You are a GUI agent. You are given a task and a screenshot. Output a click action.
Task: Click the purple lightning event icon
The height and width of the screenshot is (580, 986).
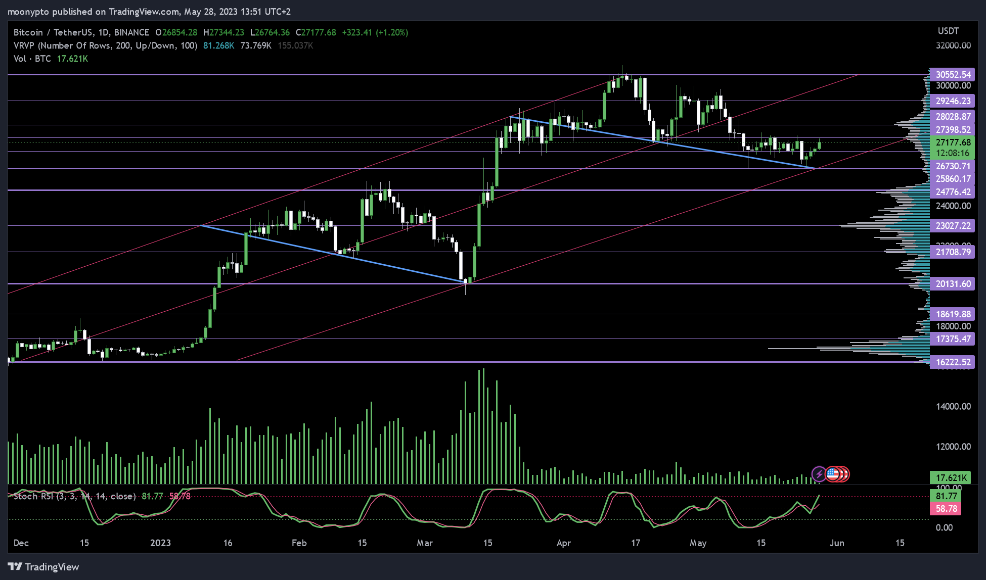[x=819, y=474]
